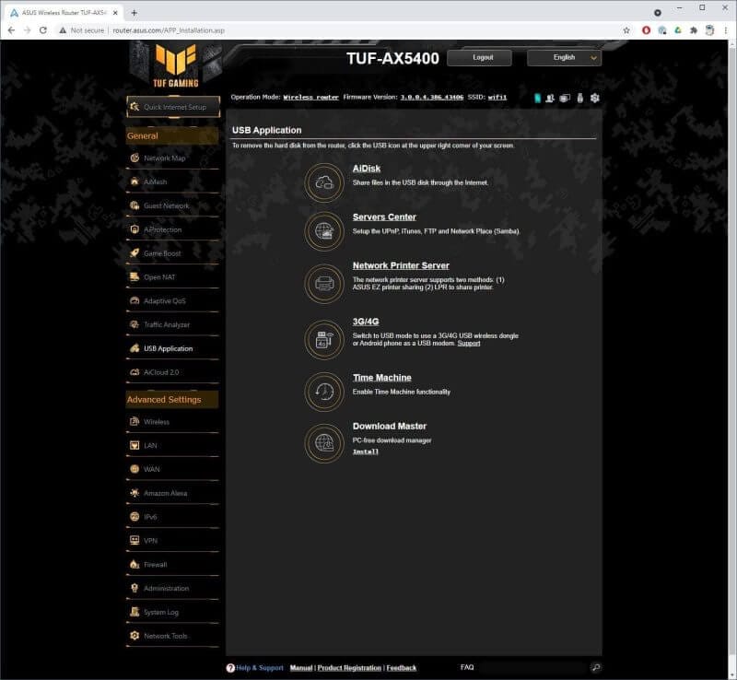Open Chrome tab search dropdown arrow
This screenshot has height=680, width=737.
tap(657, 13)
